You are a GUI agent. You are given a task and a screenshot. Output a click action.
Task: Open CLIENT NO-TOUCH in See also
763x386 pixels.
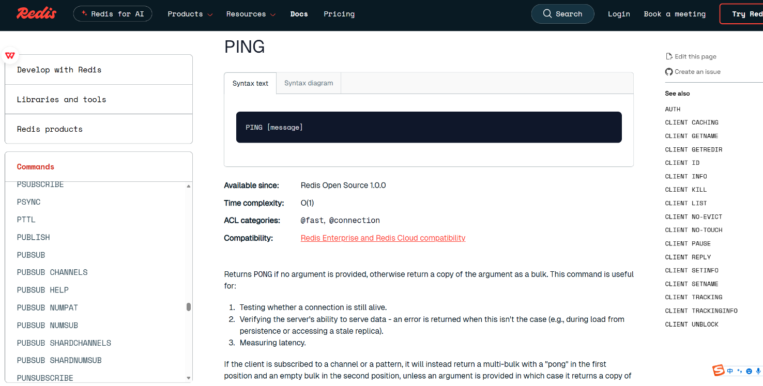click(x=694, y=230)
